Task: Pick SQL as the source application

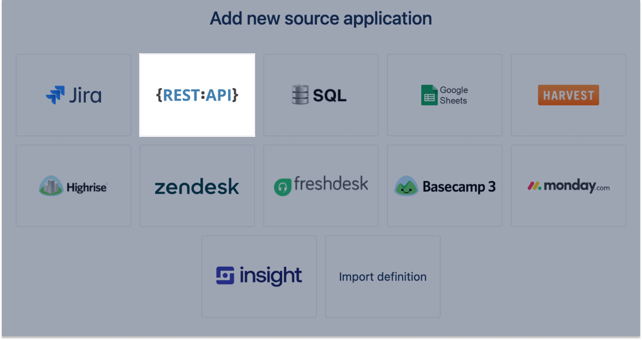Action: (x=321, y=95)
